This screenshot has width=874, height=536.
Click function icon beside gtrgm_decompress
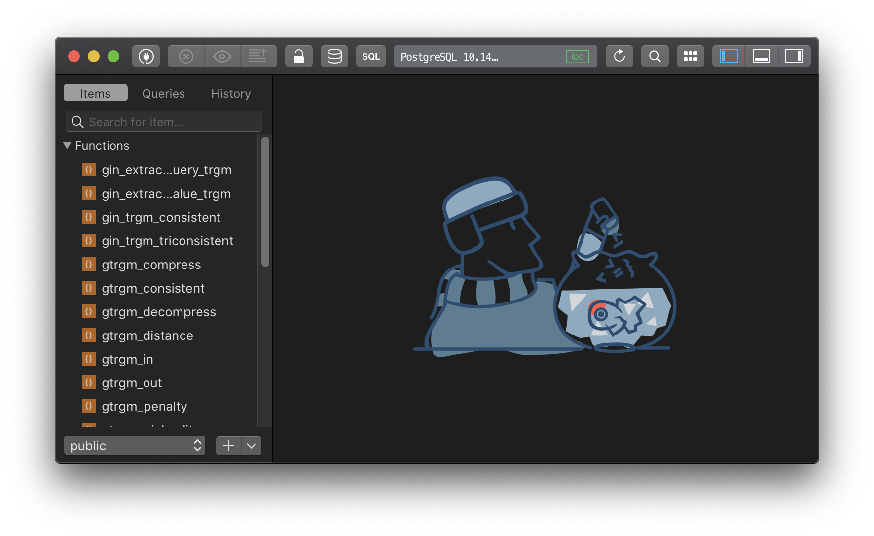[x=89, y=311]
